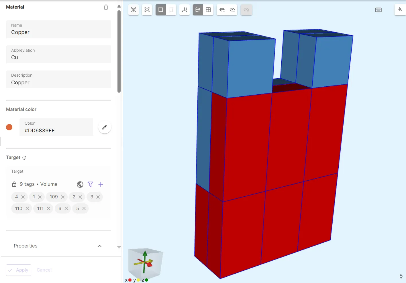Screen dimensions: 406x283
Task: Fit the model to view
Action: point(134,10)
